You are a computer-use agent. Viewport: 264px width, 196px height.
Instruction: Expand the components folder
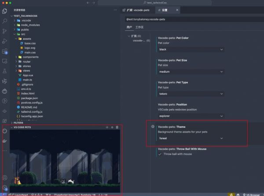click(x=30, y=57)
